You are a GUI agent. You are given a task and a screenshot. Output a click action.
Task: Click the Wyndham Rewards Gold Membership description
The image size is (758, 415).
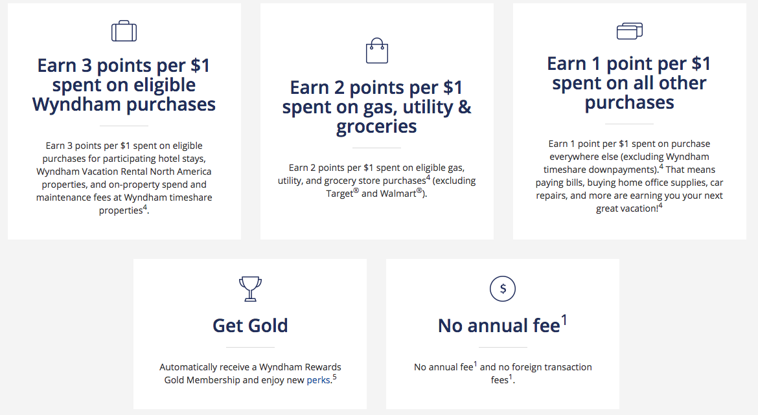[x=250, y=374]
